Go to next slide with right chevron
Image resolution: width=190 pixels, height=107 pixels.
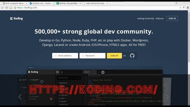167,97
